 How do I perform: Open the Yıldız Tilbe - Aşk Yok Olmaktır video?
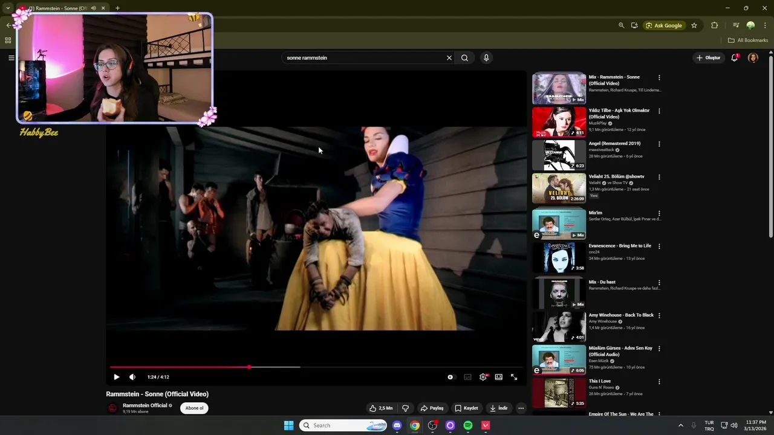pos(619,114)
